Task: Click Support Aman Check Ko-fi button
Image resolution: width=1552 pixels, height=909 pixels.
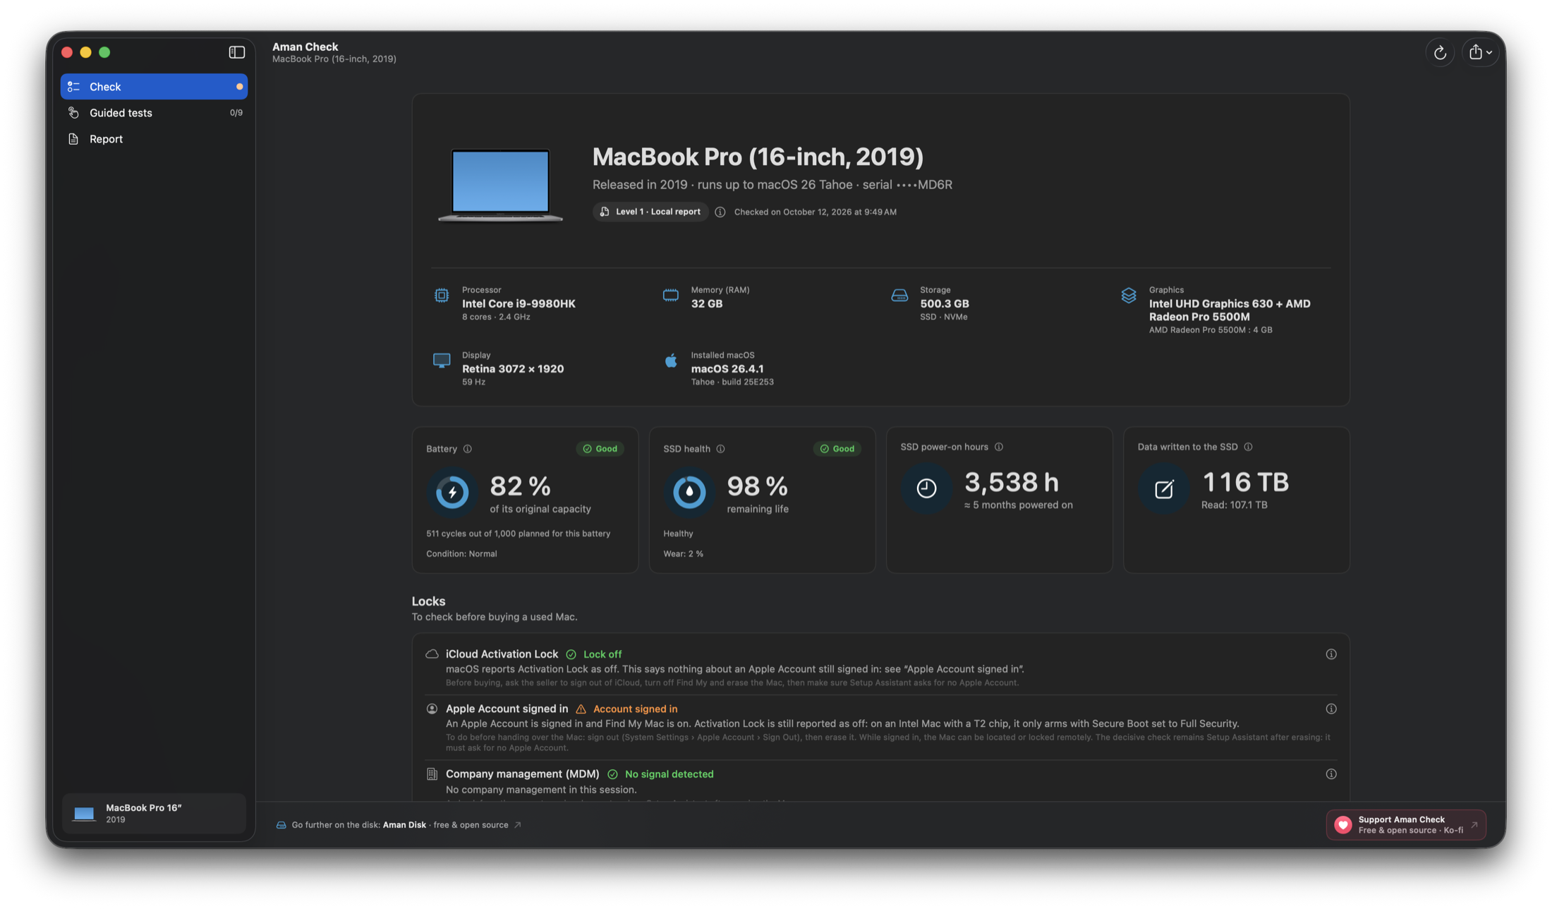Action: [x=1405, y=825]
